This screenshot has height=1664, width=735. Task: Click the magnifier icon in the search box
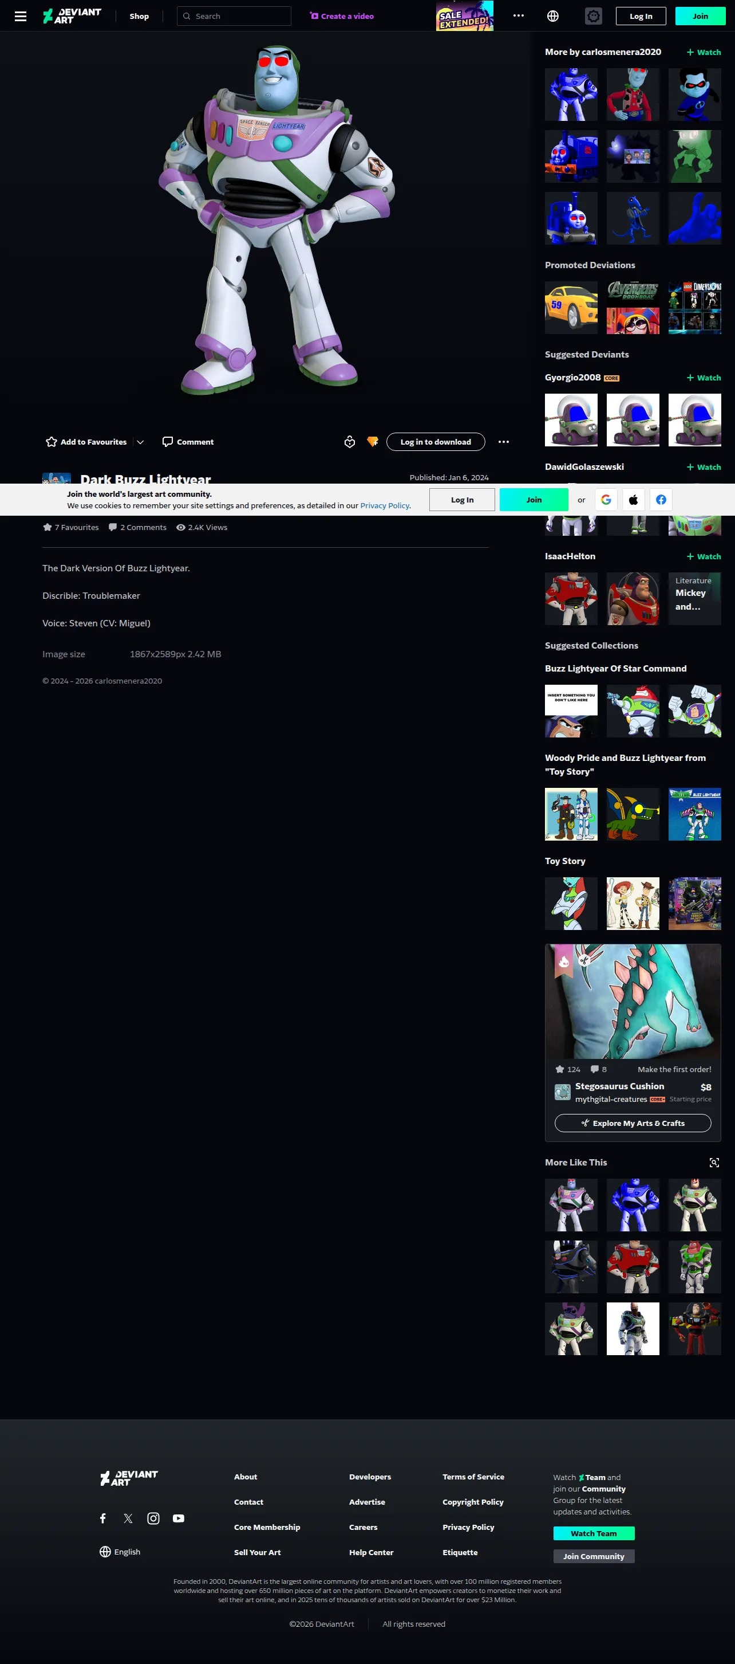(187, 16)
